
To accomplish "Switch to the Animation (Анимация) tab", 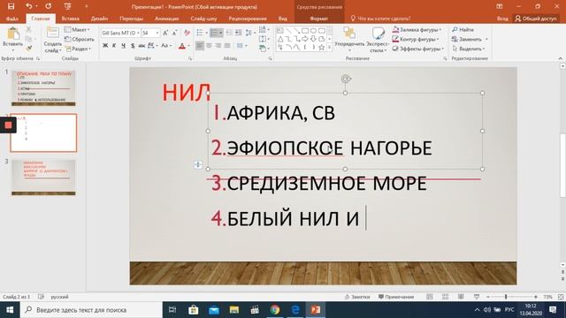I will tap(167, 19).
